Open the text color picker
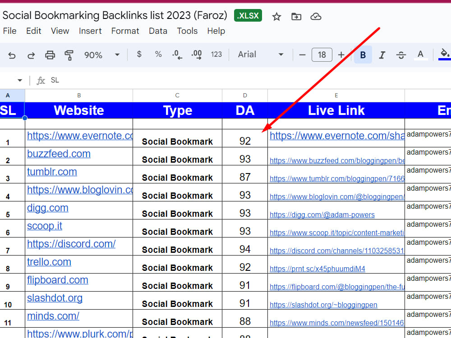Viewport: 451px width, 338px height. (420, 55)
